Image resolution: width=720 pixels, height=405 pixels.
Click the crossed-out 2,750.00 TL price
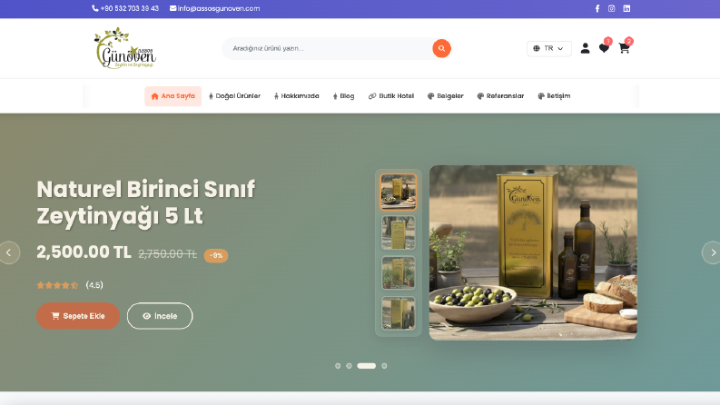pos(168,254)
